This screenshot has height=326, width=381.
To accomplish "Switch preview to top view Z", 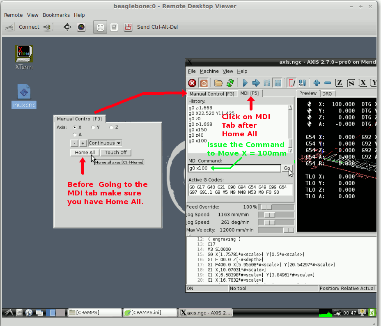I will [x=339, y=83].
